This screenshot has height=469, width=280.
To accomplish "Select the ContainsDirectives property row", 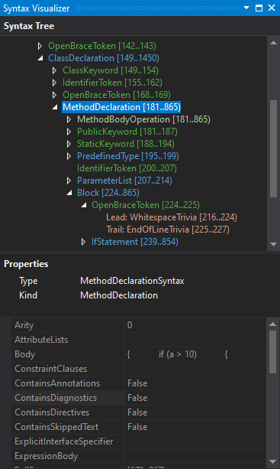I will pos(138,412).
